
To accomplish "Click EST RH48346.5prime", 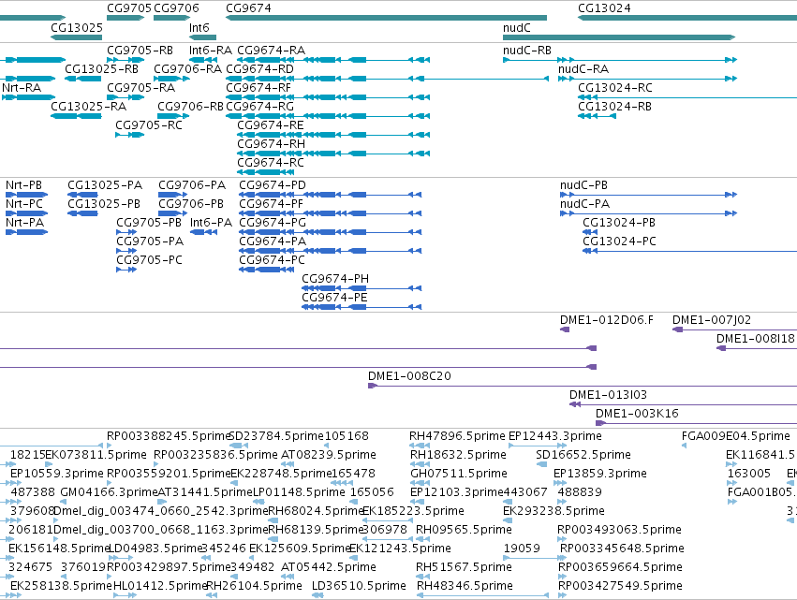I will click(x=465, y=587).
